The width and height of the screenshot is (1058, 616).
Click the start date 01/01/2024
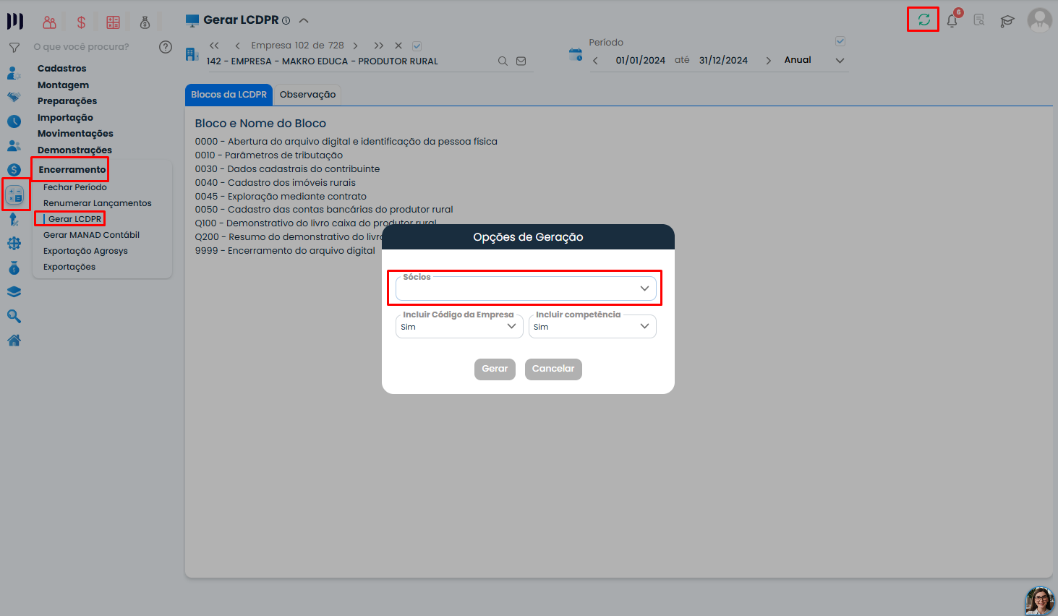[x=640, y=61]
